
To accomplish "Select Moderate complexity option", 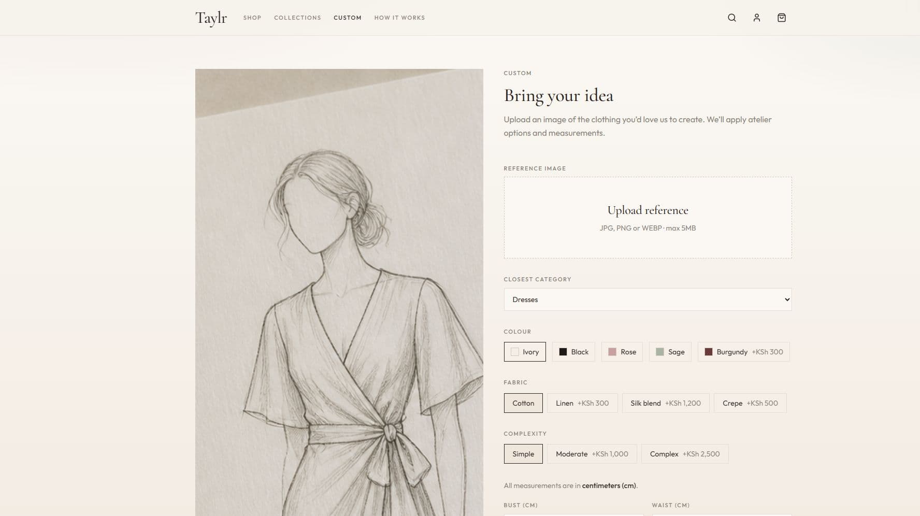I will click(592, 454).
